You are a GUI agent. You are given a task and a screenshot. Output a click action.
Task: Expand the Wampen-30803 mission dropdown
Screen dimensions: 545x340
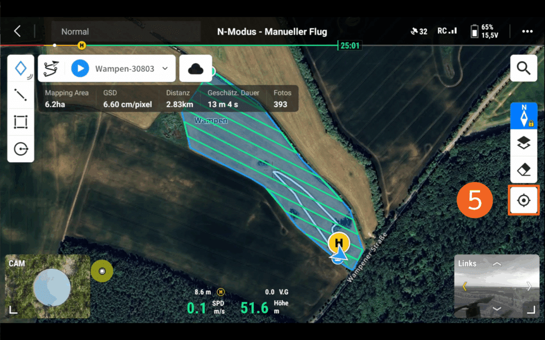tap(165, 69)
